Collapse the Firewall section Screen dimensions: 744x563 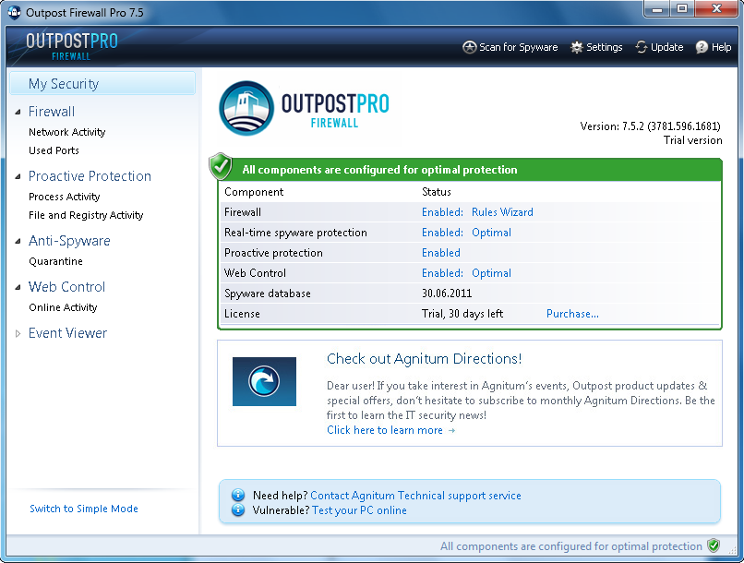(x=18, y=111)
